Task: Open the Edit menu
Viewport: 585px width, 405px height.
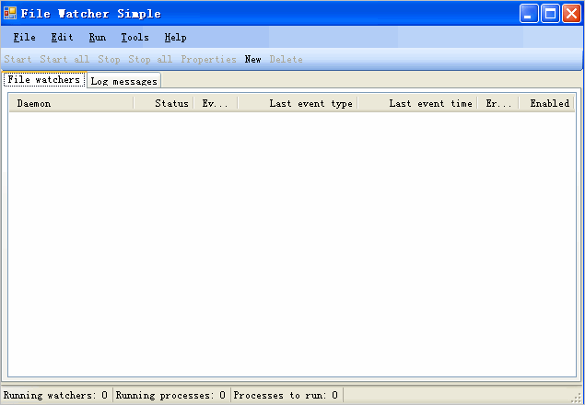Action: [63, 38]
